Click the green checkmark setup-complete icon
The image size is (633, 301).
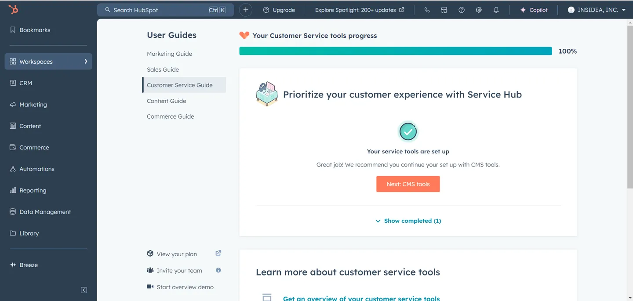click(x=408, y=131)
